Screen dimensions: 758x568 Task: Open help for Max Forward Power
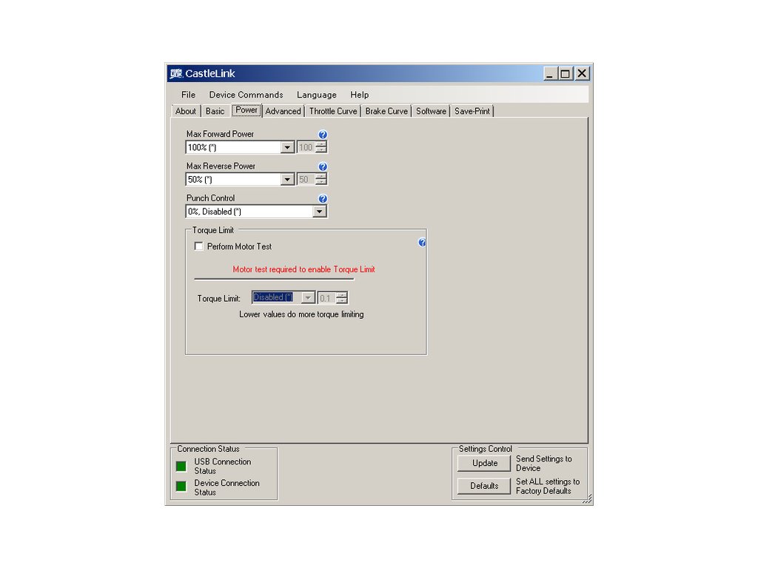click(323, 135)
